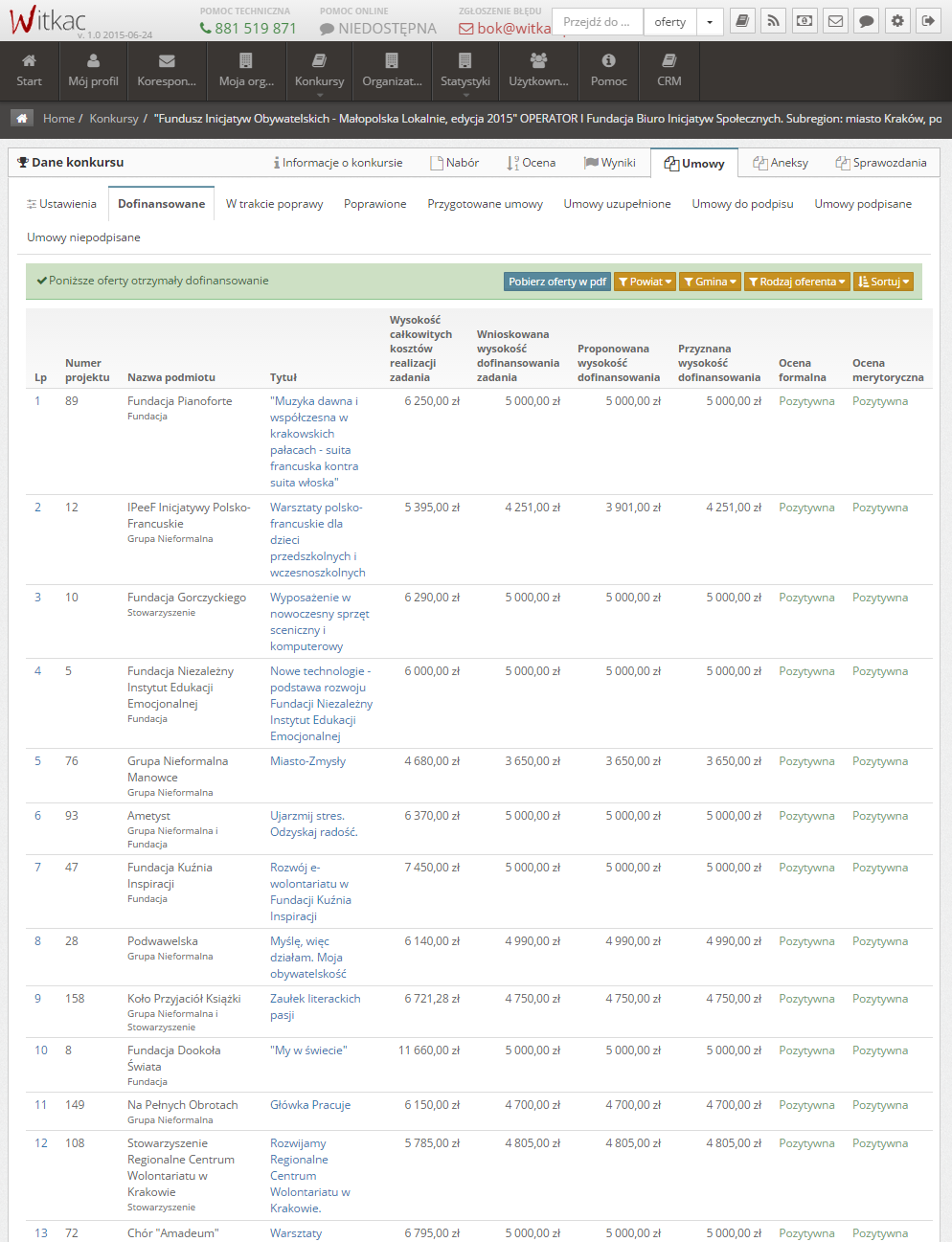Image resolution: width=952 pixels, height=1242 pixels.
Task: Open the Miasto-Zmysły project title link
Action: [x=307, y=761]
